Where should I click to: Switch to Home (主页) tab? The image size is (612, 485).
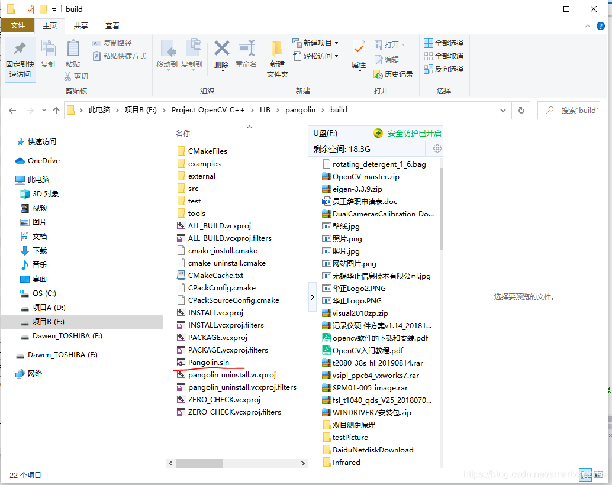point(50,26)
